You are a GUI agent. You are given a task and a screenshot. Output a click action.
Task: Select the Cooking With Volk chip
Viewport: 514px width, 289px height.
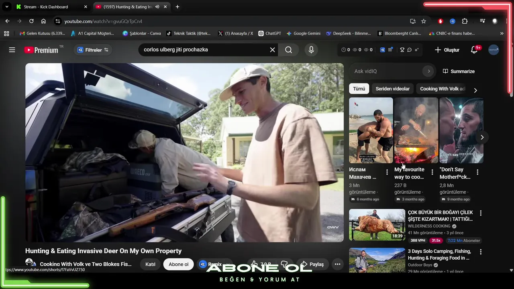click(442, 89)
